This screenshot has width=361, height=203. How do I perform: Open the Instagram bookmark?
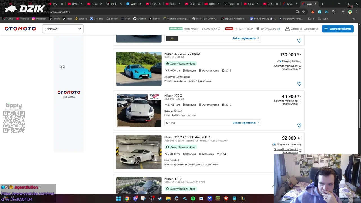click(x=39, y=19)
